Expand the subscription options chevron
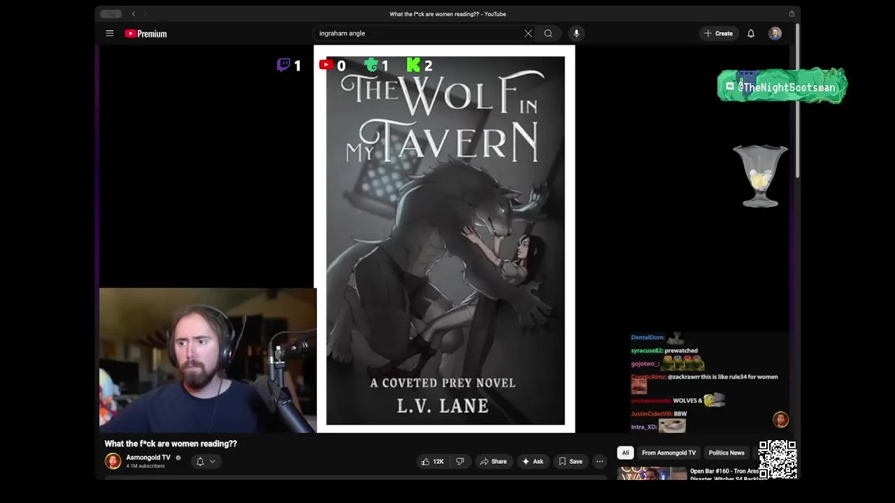 click(213, 461)
